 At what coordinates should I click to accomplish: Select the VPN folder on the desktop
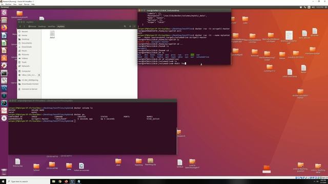69,167
